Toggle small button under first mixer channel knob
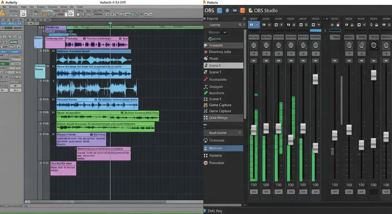The height and width of the screenshot is (214, 392). [254, 53]
